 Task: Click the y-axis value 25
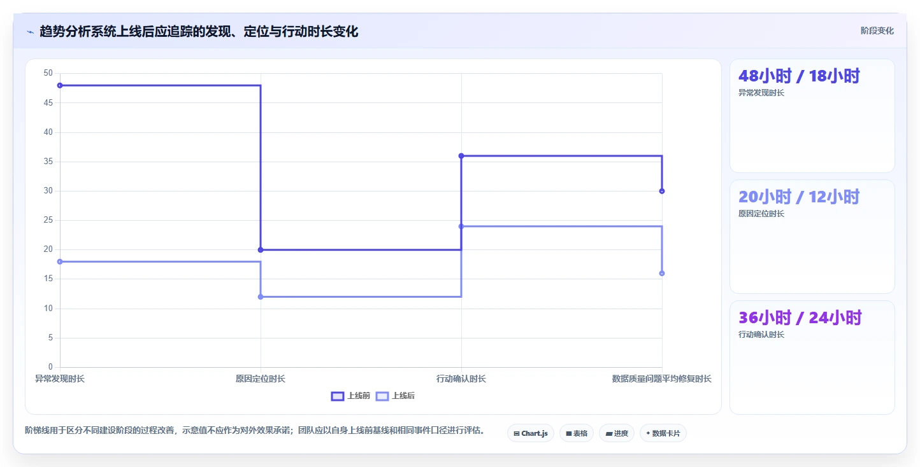(x=48, y=220)
